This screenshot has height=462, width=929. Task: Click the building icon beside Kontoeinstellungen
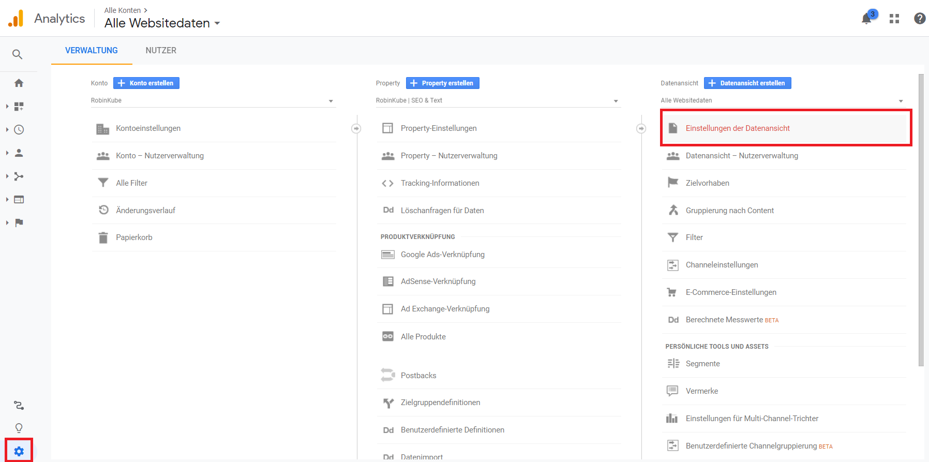point(103,129)
